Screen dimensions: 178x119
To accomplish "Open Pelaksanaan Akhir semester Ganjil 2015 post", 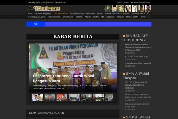I will (137, 105).
